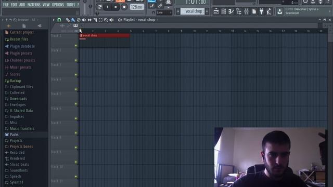This screenshot has width=333, height=187.
Task: Select the Slice tool in playlist toolbar
Action: pos(95,20)
